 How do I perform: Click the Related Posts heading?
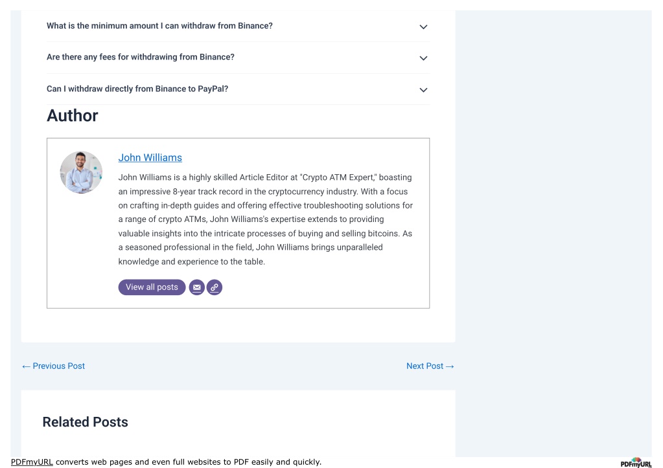coord(85,422)
